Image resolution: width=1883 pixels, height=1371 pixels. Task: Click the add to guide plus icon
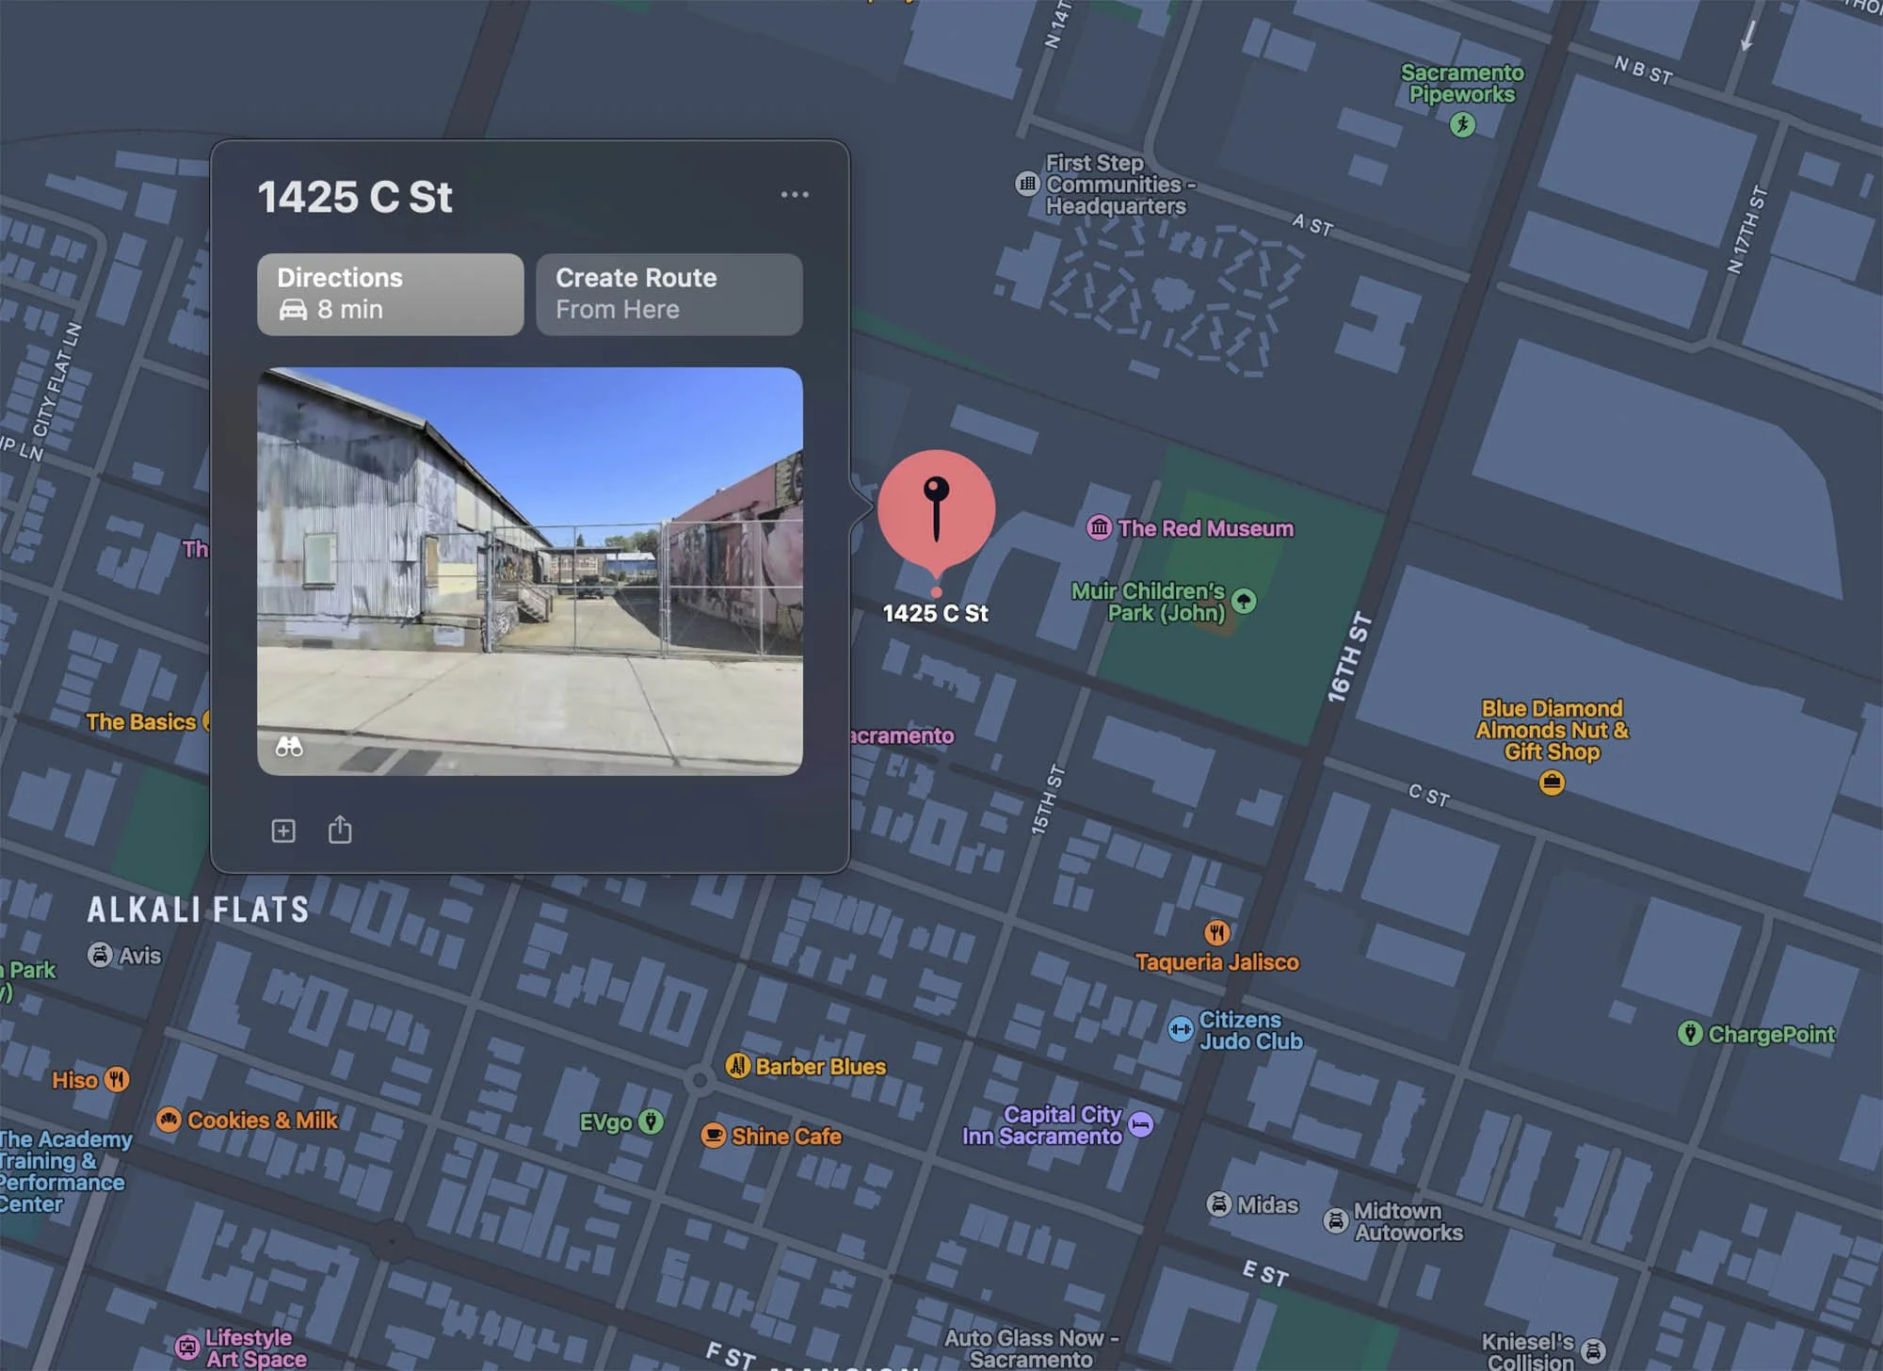283,831
